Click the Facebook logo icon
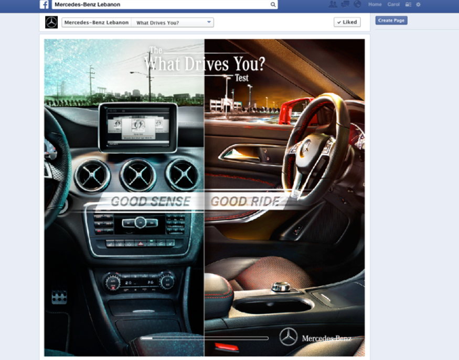This screenshot has width=459, height=360. 44,4
